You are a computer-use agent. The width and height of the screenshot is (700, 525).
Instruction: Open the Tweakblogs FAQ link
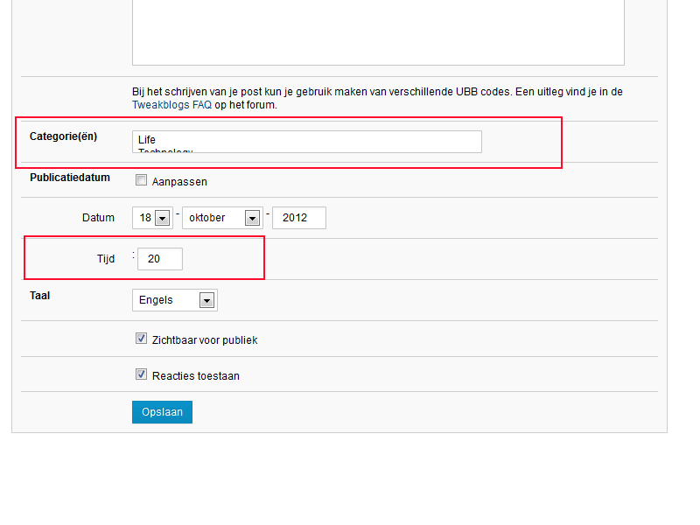pos(171,105)
